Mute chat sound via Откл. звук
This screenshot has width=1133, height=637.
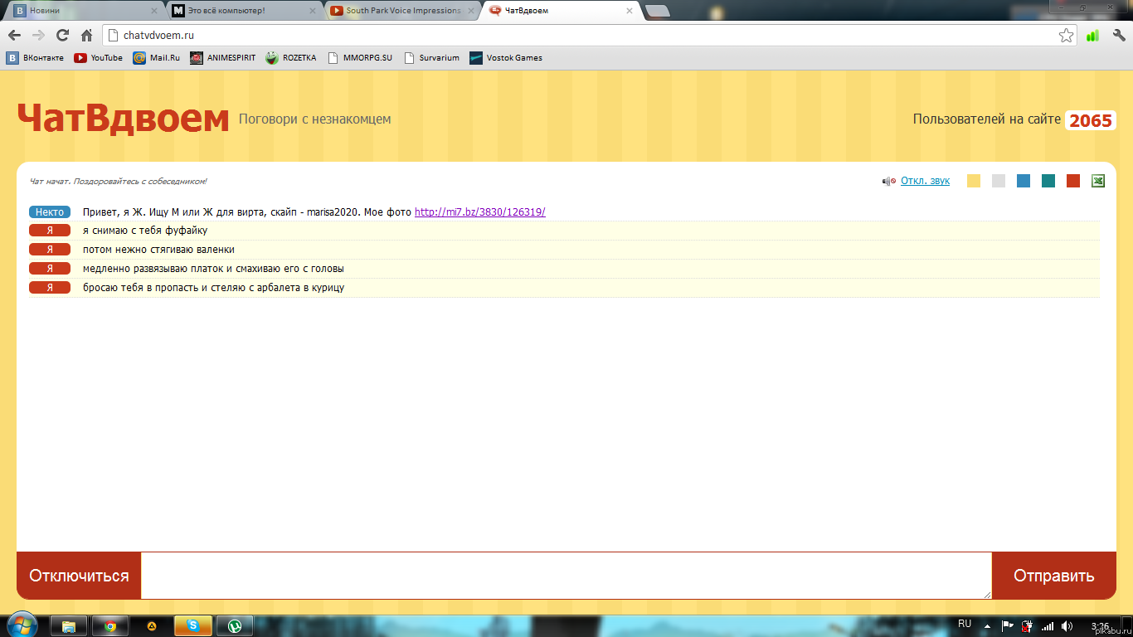pyautogui.click(x=925, y=181)
